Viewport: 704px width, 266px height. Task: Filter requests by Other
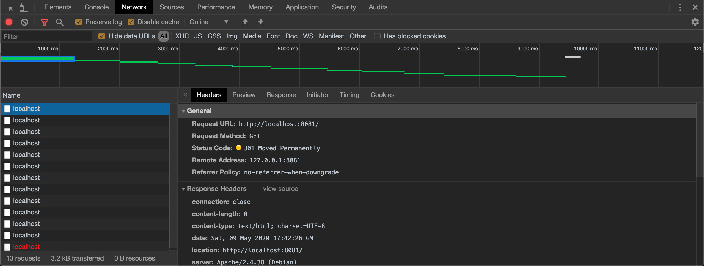pos(358,36)
